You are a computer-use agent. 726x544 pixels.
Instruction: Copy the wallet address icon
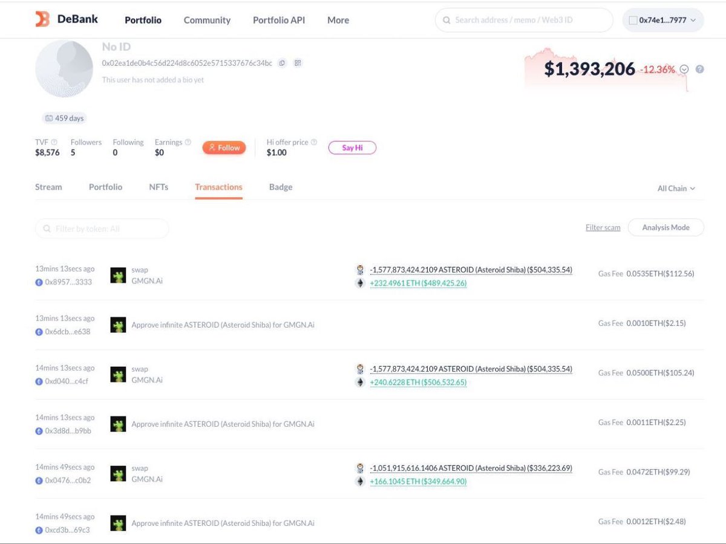pyautogui.click(x=282, y=63)
